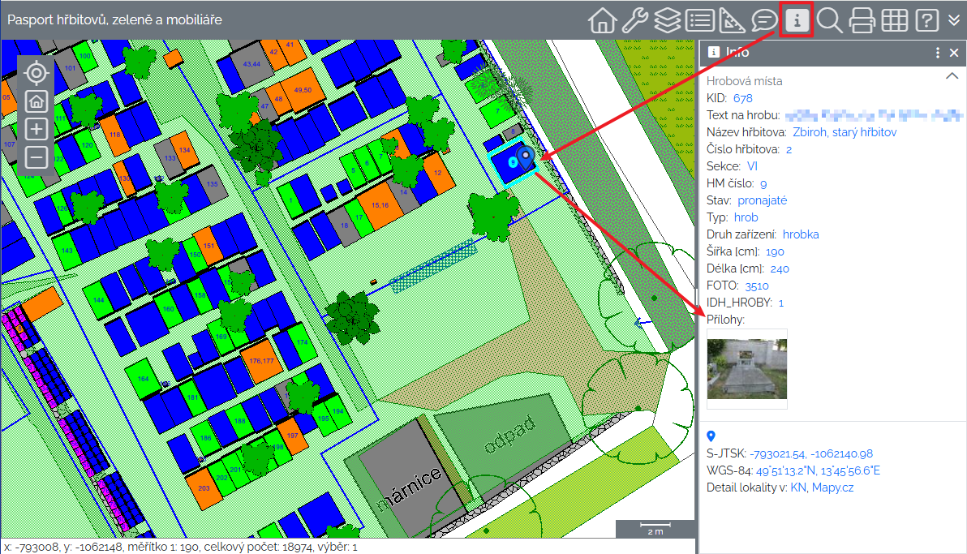Open the legend list icon
Image resolution: width=967 pixels, height=554 pixels.
click(x=699, y=20)
